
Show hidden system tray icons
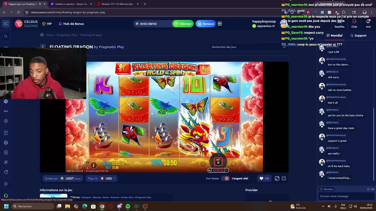tap(323, 206)
